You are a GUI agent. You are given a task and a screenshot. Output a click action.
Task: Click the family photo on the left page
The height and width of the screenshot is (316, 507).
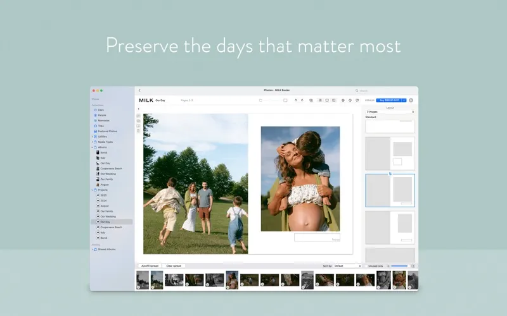point(196,184)
